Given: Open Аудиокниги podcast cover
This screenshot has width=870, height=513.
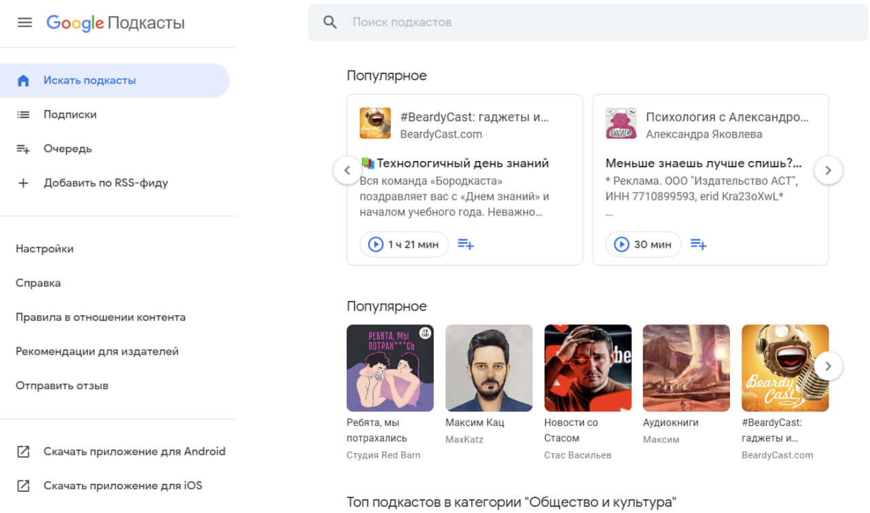Looking at the screenshot, I should point(686,368).
